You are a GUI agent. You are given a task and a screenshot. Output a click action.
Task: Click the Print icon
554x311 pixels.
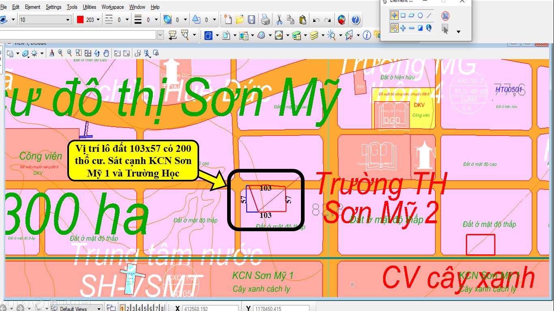coord(265,19)
